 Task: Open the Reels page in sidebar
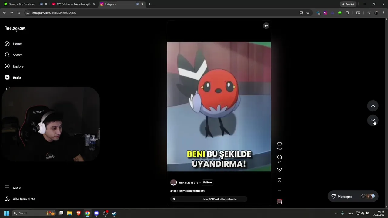pyautogui.click(x=13, y=78)
